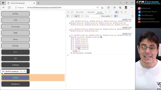Screen dimensions: 161x90
Task: Open the read aloud icon
Action: 97,7
